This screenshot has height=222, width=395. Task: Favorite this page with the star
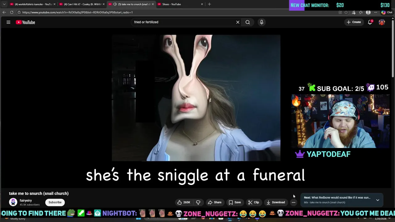(346, 12)
